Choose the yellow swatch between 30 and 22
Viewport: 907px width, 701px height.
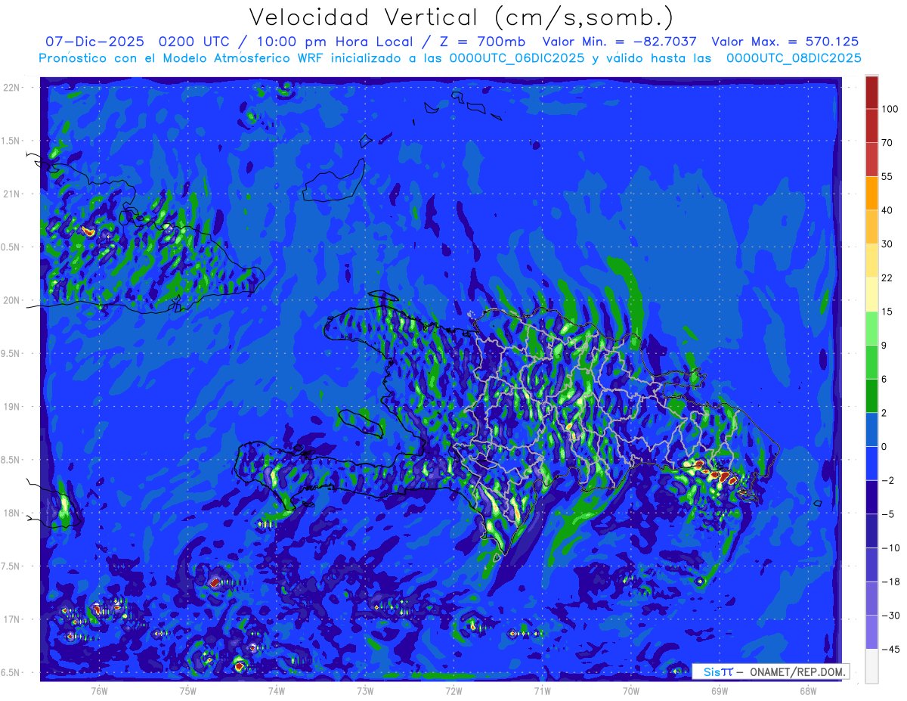pyautogui.click(x=871, y=260)
